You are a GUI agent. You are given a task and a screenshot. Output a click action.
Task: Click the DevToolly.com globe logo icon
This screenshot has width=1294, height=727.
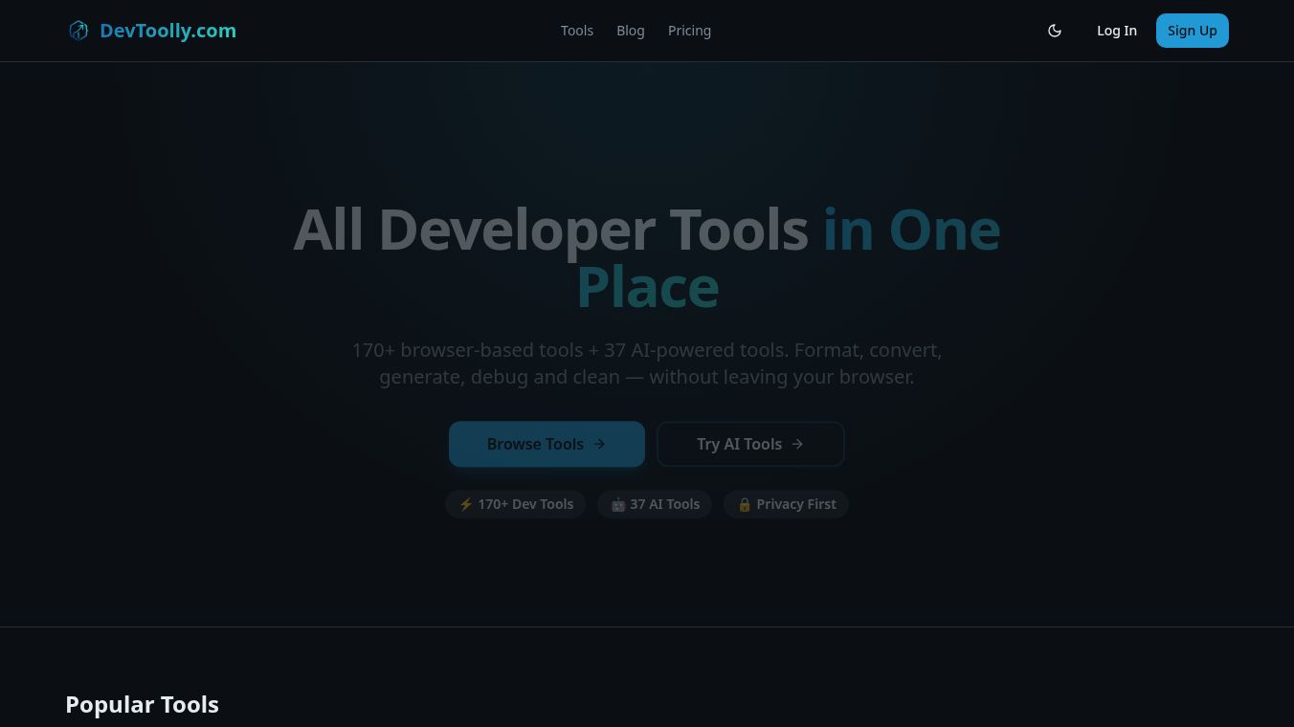coord(78,30)
